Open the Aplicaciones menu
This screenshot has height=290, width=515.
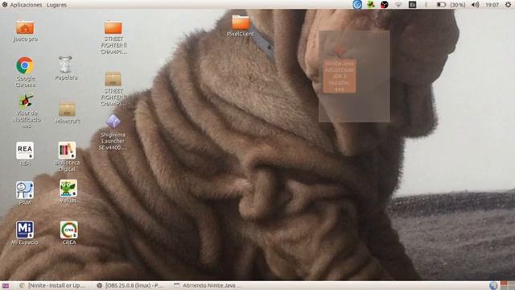click(x=26, y=5)
